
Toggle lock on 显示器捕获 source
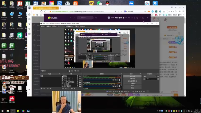[x=80, y=86]
